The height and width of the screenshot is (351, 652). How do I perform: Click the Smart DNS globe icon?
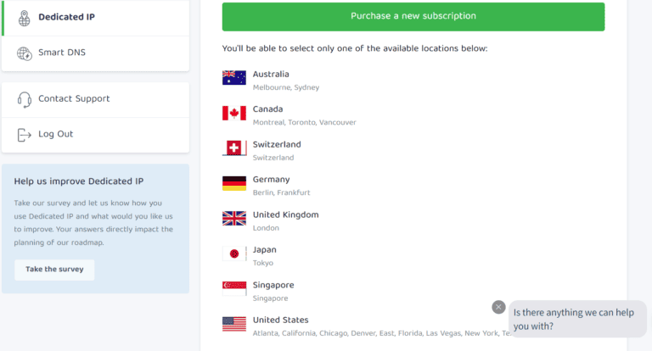pos(24,53)
